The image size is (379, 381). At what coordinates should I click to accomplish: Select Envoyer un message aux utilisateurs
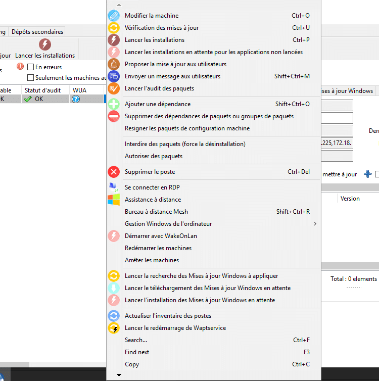click(x=214, y=76)
